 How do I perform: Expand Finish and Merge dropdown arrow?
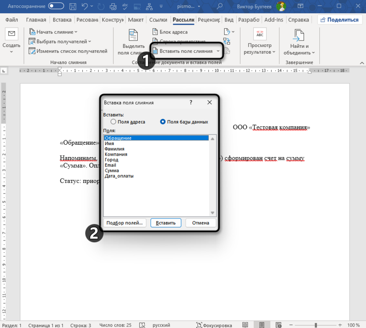[x=313, y=53]
